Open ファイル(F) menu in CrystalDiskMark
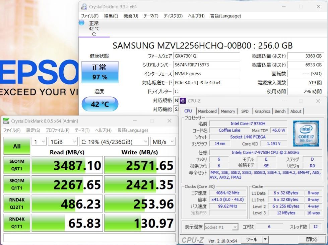This screenshot has width=328, height=245. click(x=12, y=130)
